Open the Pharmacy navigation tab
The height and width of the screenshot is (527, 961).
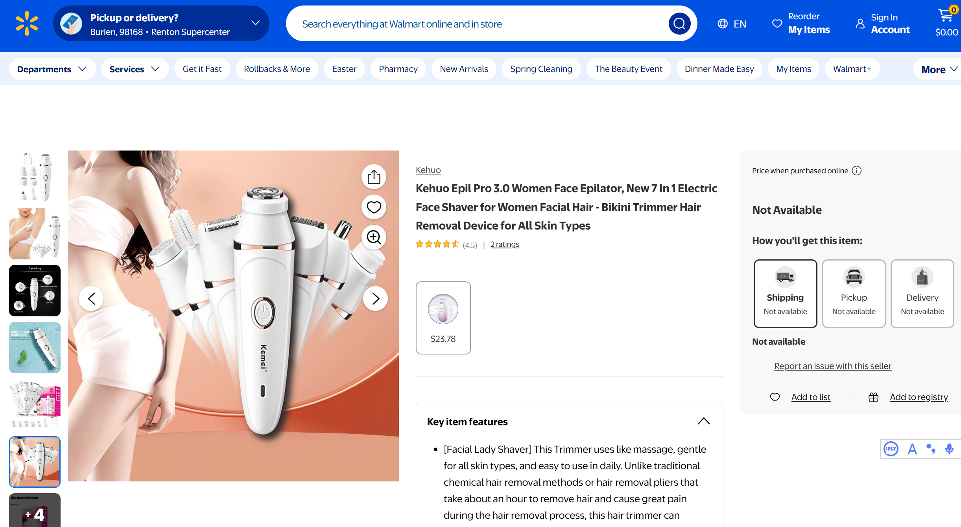398,69
